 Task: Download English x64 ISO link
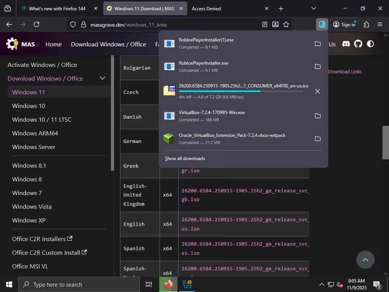pyautogui.click(x=245, y=224)
